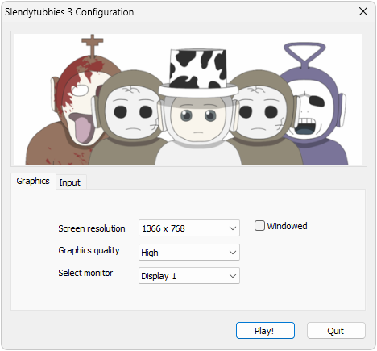Enable the Windowed checkbox
The height and width of the screenshot is (351, 377).
(x=259, y=225)
